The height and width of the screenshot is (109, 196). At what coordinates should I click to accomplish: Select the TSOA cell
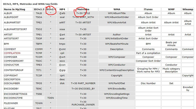[x=39, y=17]
